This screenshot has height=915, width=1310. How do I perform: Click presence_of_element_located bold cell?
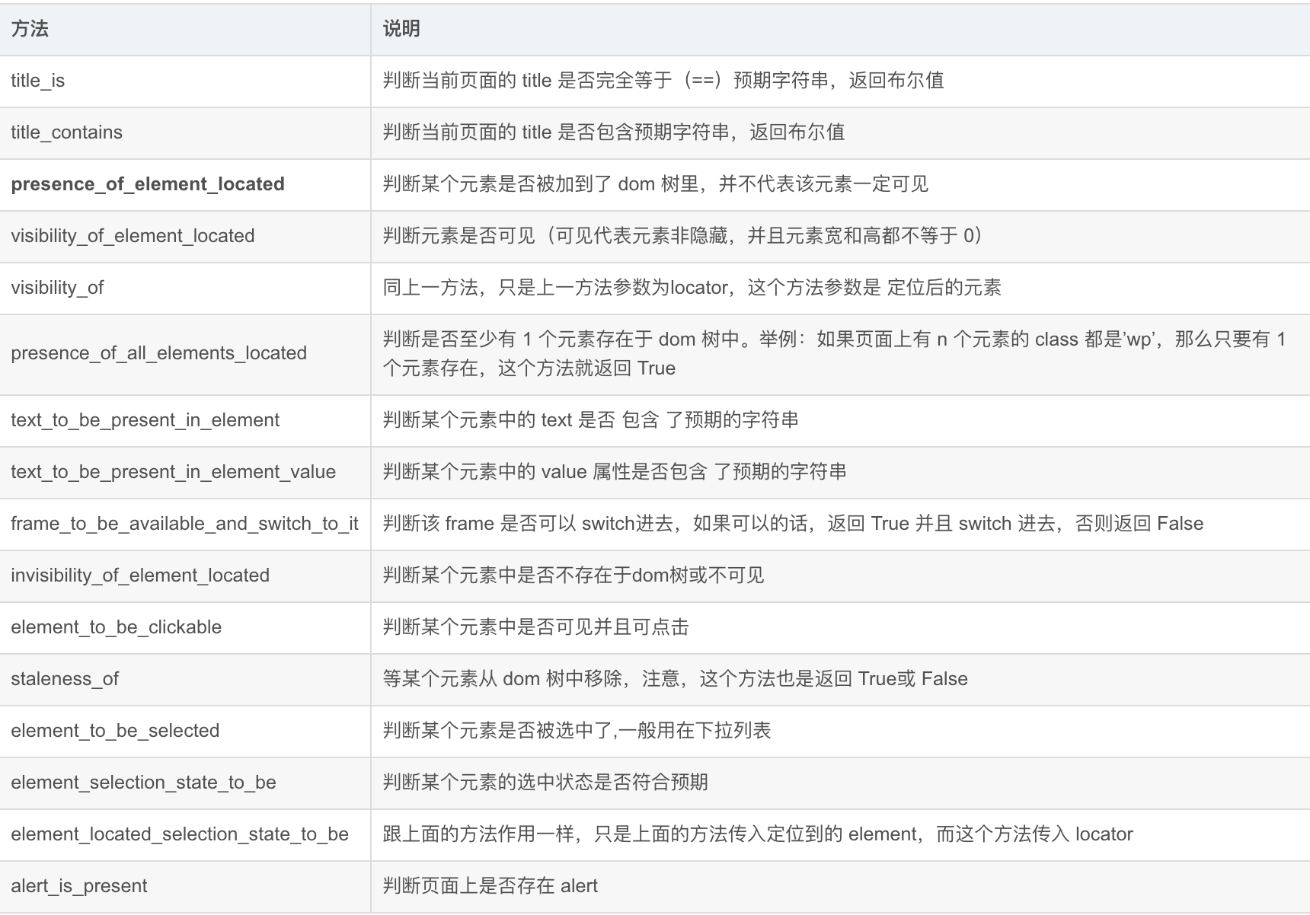click(185, 184)
